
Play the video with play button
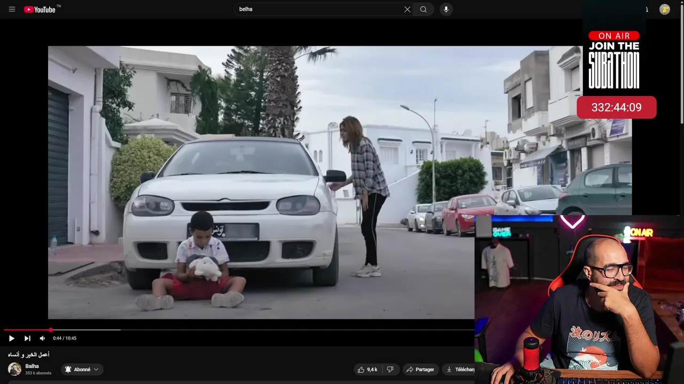point(11,338)
